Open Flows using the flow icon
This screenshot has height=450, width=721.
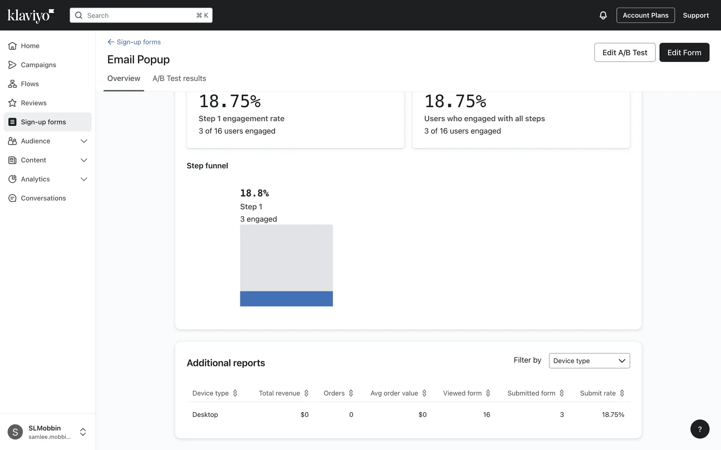pyautogui.click(x=12, y=84)
